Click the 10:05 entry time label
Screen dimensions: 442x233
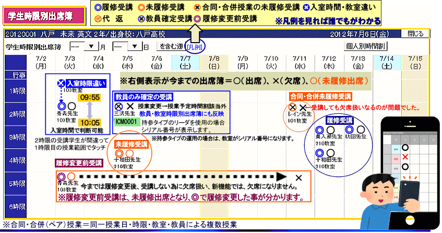[x=90, y=123]
